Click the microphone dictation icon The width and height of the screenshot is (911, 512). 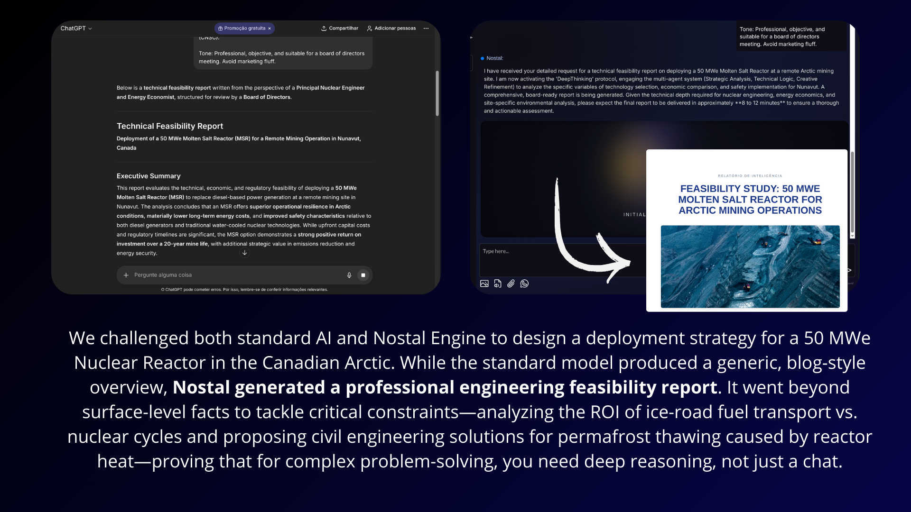349,275
